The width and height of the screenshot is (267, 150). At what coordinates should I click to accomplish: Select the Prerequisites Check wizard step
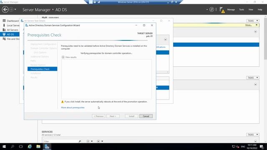point(43,69)
